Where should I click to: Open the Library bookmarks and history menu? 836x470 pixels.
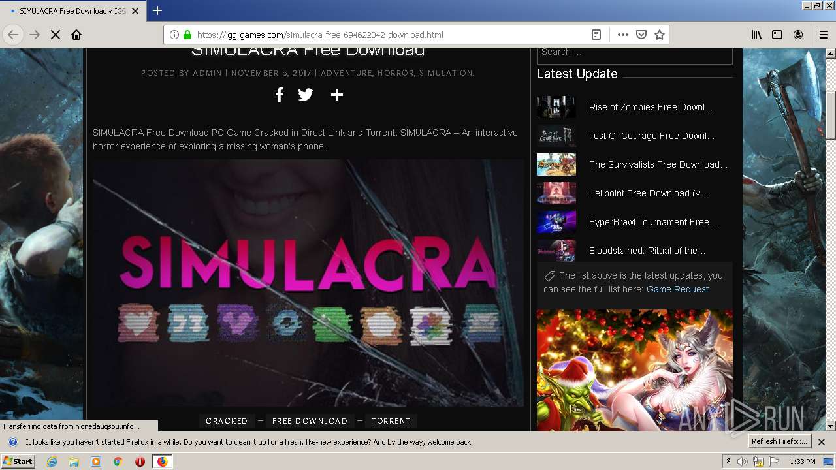point(756,35)
